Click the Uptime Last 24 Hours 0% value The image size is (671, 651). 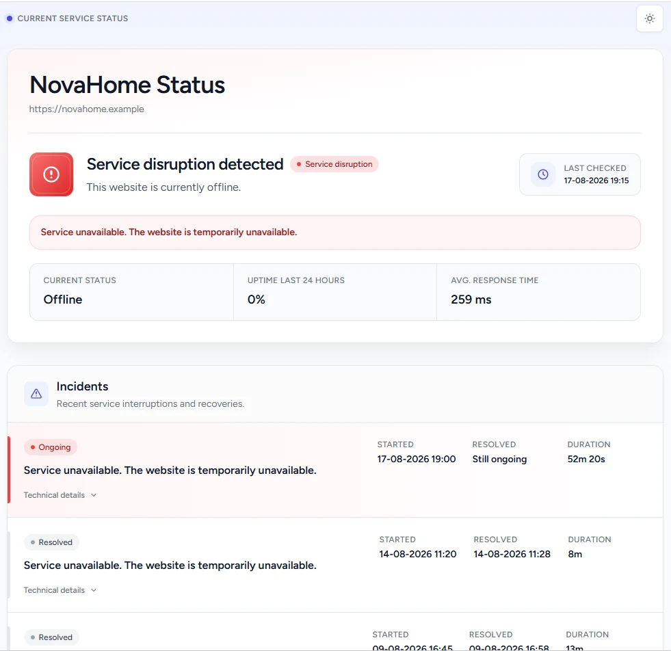256,300
